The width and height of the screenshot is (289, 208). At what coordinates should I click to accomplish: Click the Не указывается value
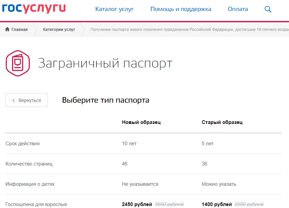[x=140, y=184]
